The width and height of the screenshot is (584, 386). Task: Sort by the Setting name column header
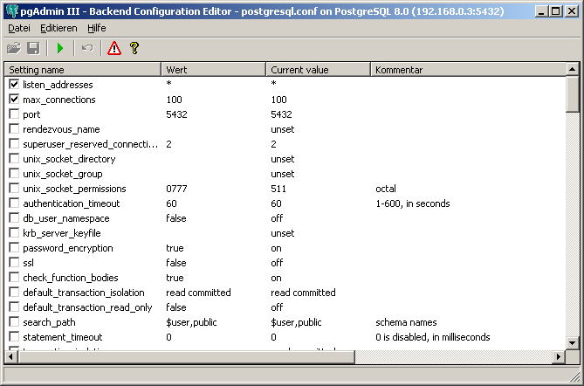coord(83,69)
